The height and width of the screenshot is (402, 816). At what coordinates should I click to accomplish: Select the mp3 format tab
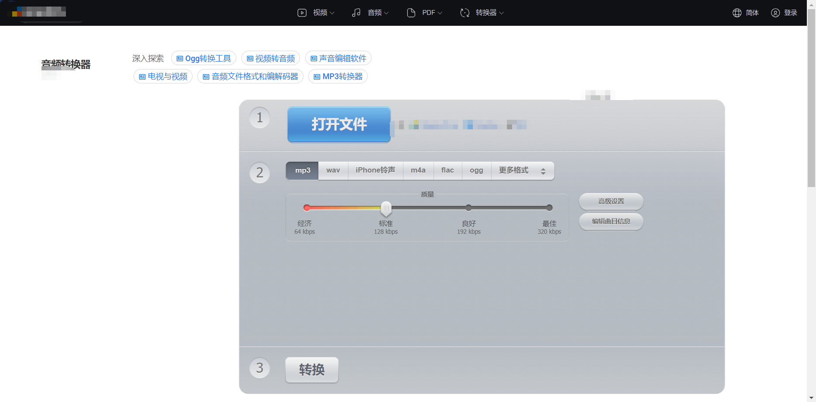click(x=303, y=170)
